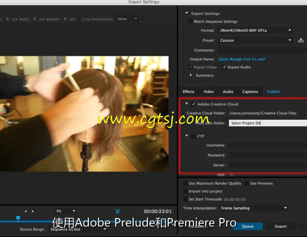Click the Add sub-folder text field

coord(268,123)
